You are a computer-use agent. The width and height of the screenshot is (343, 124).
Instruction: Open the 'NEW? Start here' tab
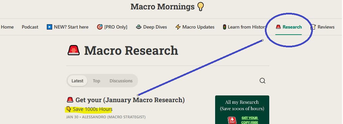click(68, 27)
